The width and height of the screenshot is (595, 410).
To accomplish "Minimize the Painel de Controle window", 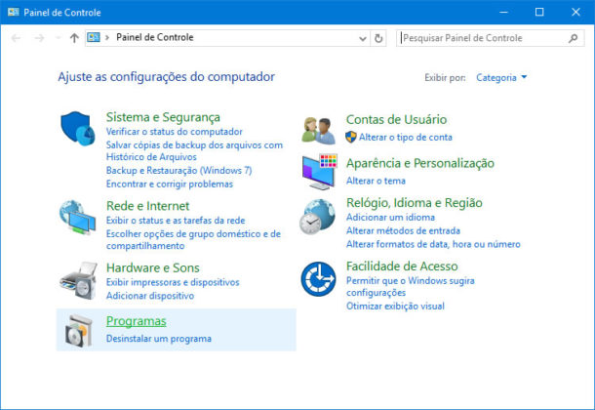I will click(x=503, y=12).
